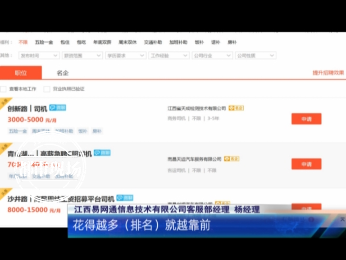Viewport: 346px width, 260px height.
Task: Filter by 话补 welfare
Action: [216, 42]
